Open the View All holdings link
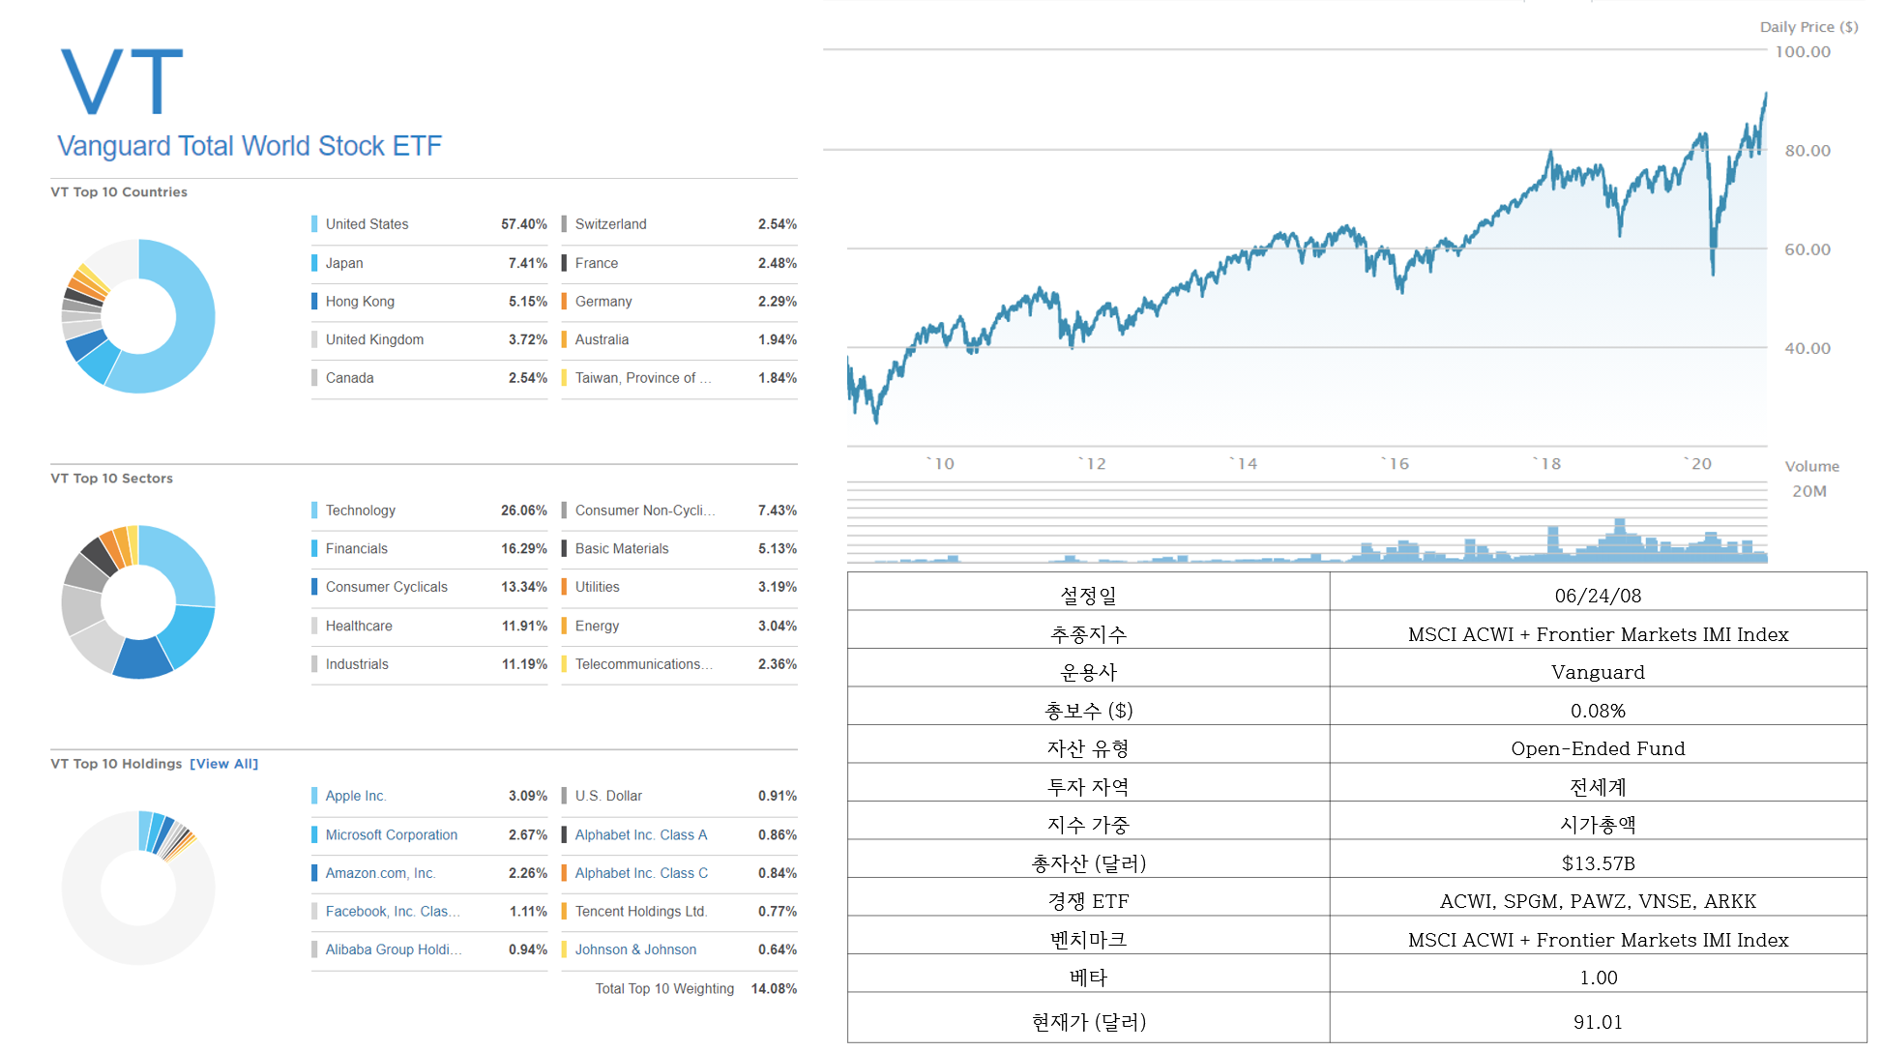This screenshot has height=1051, width=1882. click(x=223, y=764)
